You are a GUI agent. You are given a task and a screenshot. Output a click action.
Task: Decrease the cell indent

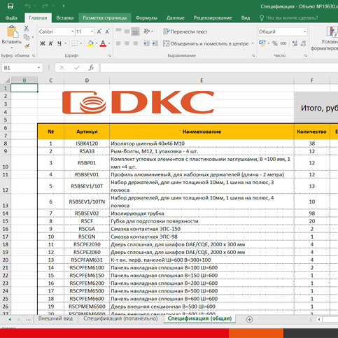[146, 43]
